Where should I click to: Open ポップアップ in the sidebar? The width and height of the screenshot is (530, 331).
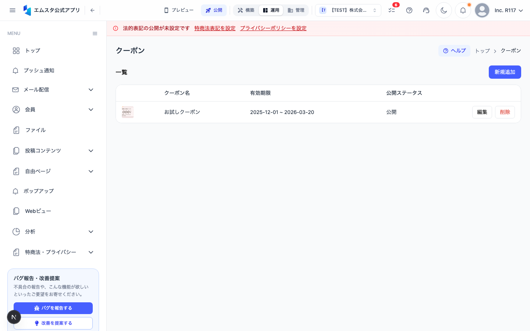53,191
